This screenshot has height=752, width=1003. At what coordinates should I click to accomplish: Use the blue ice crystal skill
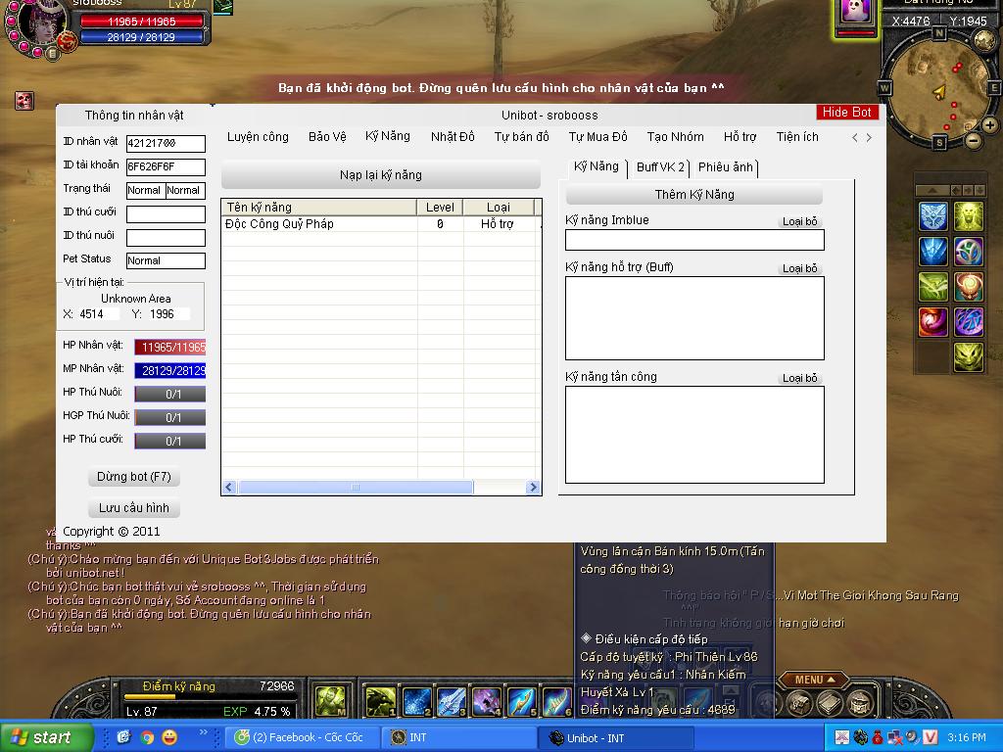933,252
